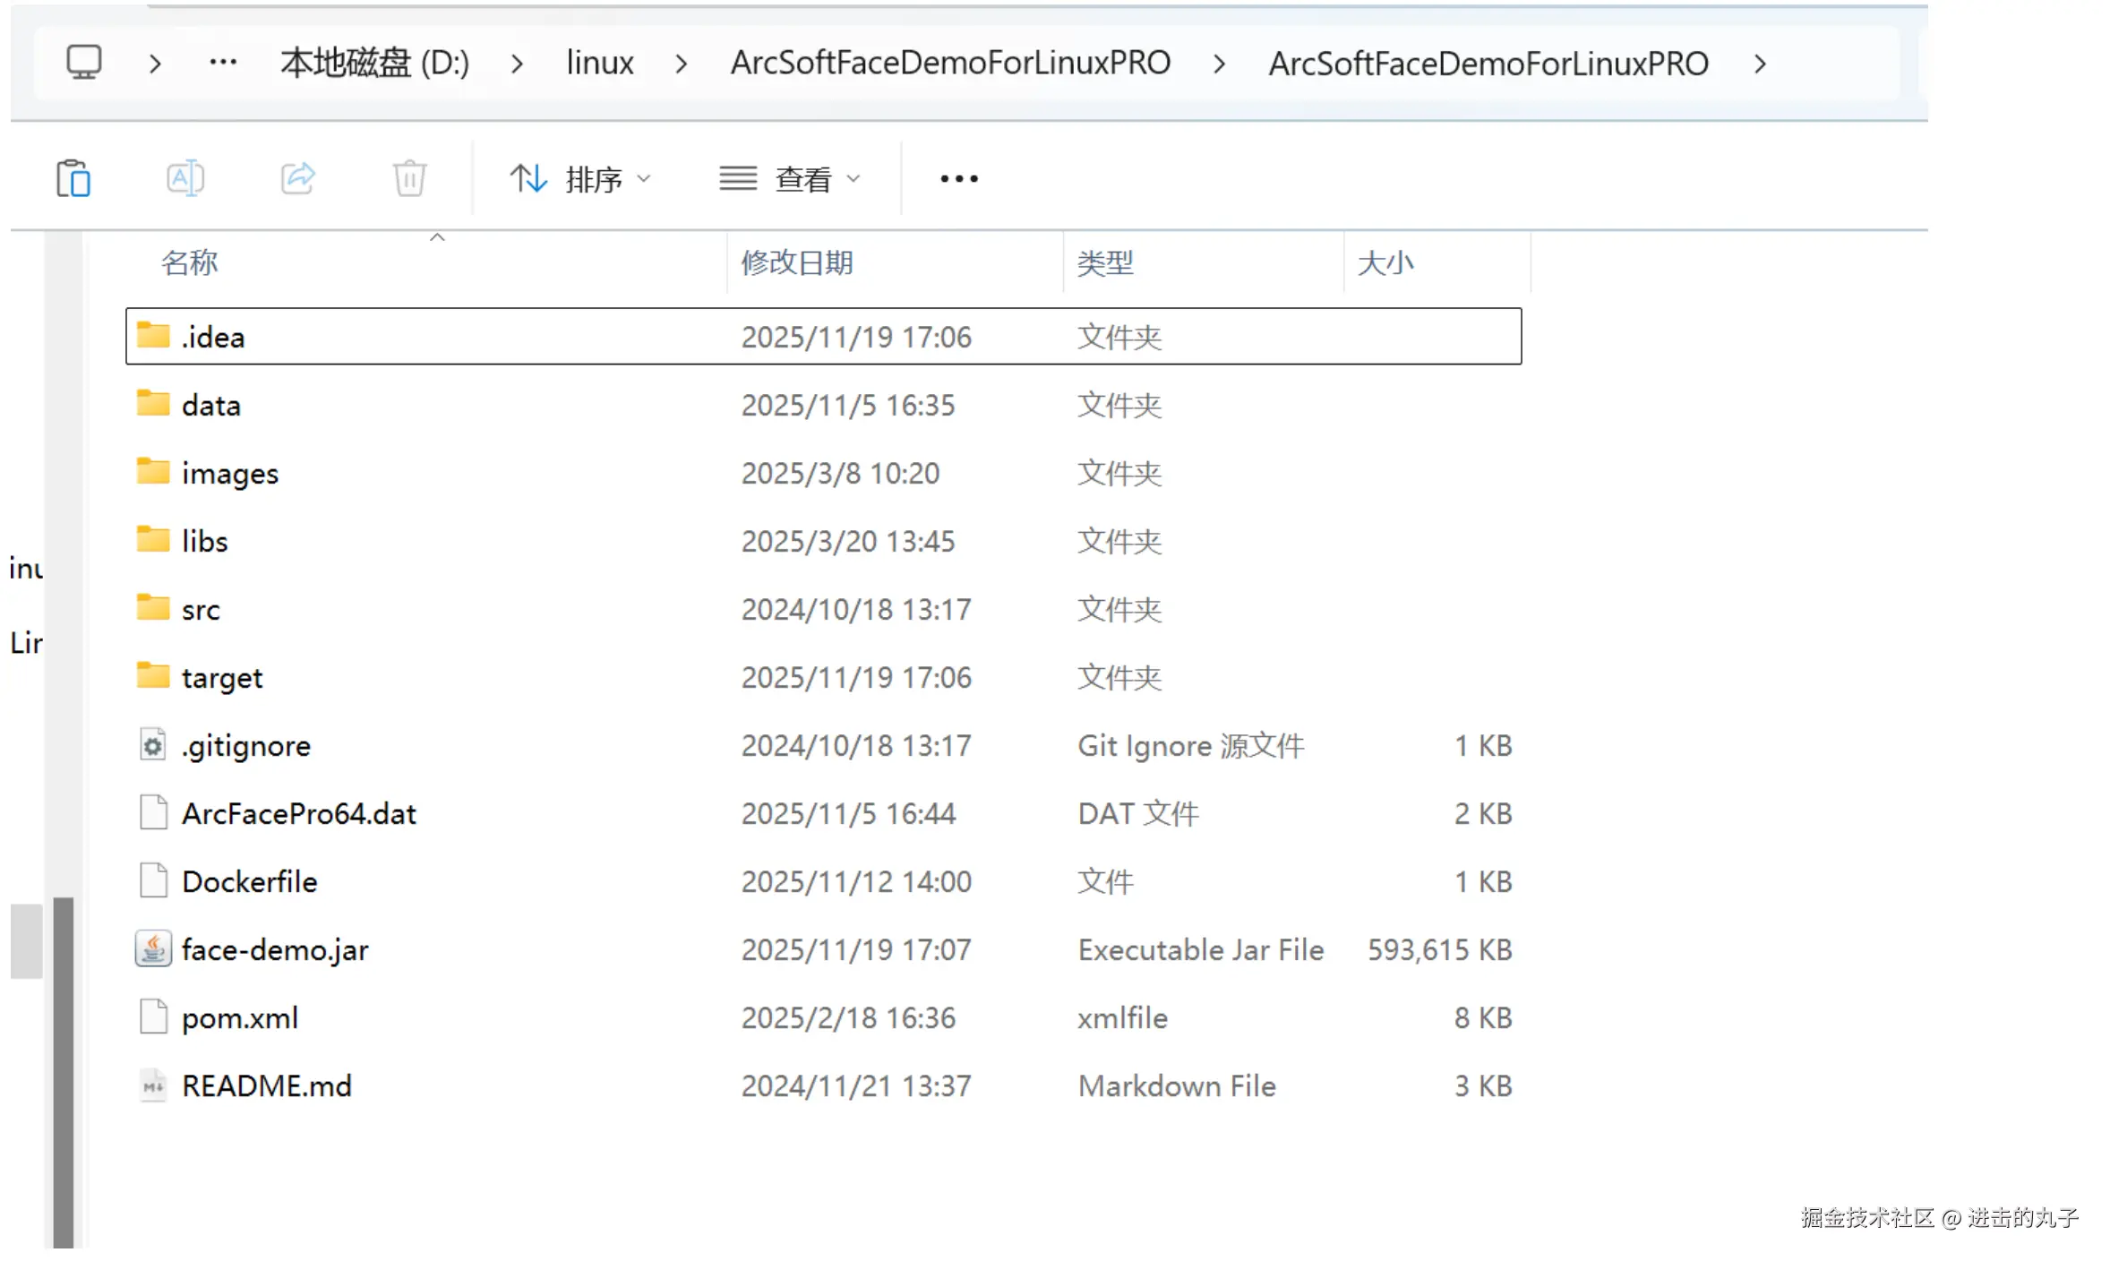Click the paste clipboard icon

73,179
